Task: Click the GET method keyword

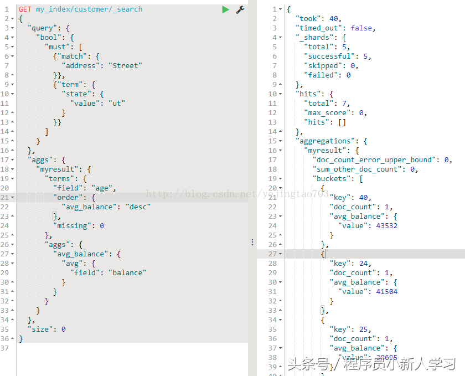Action: click(x=25, y=9)
